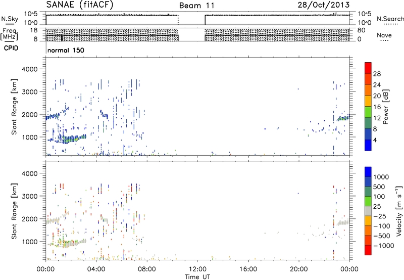The width and height of the screenshot is (404, 280).
Task: Click the 16:00 time axis label
Action: pyautogui.click(x=248, y=269)
